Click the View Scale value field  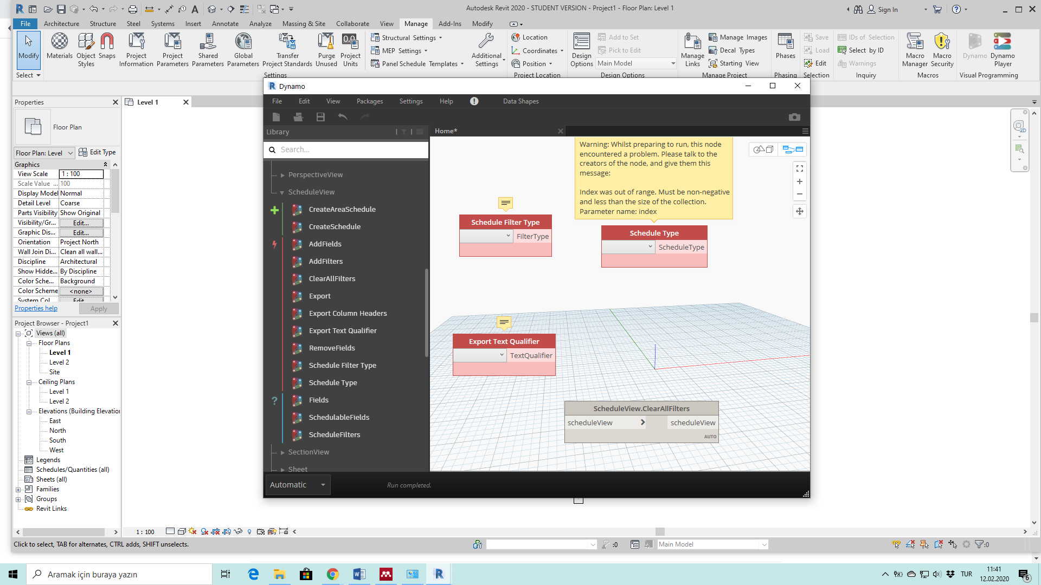tap(81, 174)
